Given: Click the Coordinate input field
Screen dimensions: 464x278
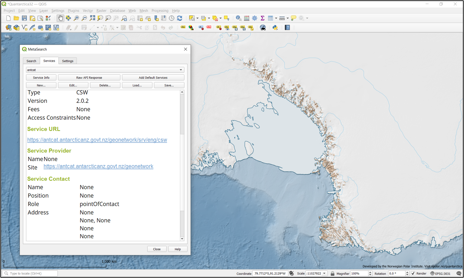Looking at the screenshot, I should 269,274.
